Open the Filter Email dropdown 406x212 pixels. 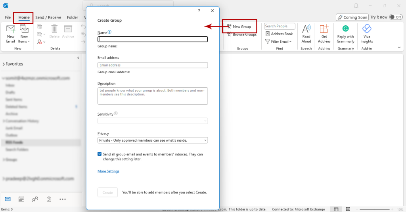278,41
